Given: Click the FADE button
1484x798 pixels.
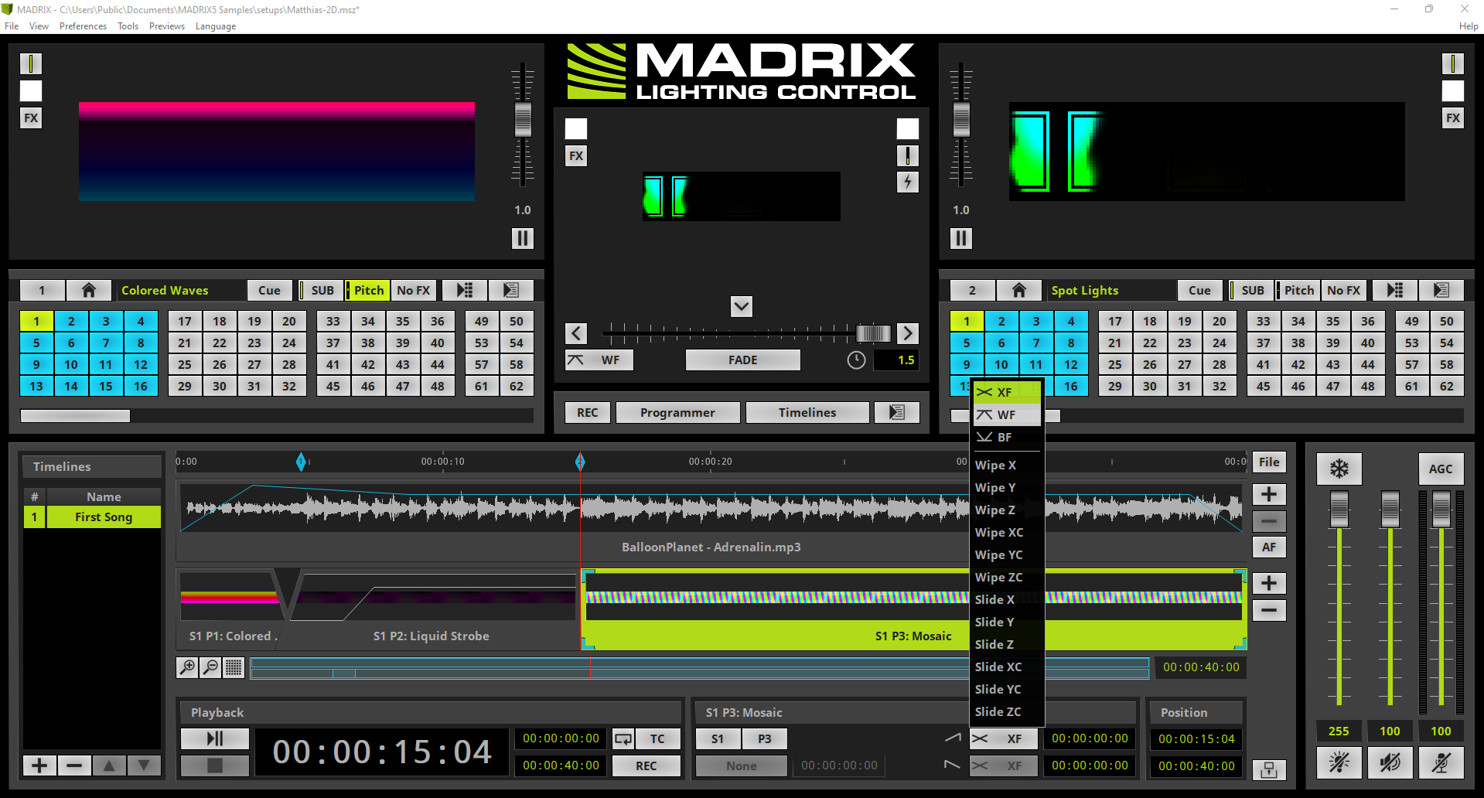Looking at the screenshot, I should (742, 360).
